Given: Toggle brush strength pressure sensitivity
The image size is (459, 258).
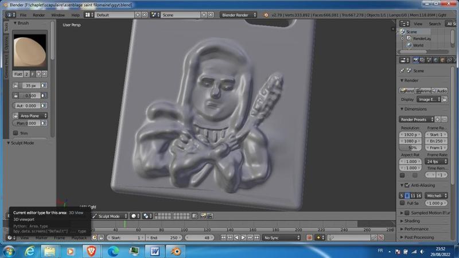Looking at the screenshot, I should pyautogui.click(x=44, y=95).
